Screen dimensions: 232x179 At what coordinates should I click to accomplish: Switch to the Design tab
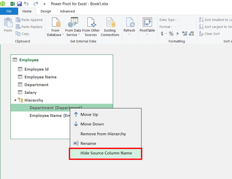click(x=46, y=11)
